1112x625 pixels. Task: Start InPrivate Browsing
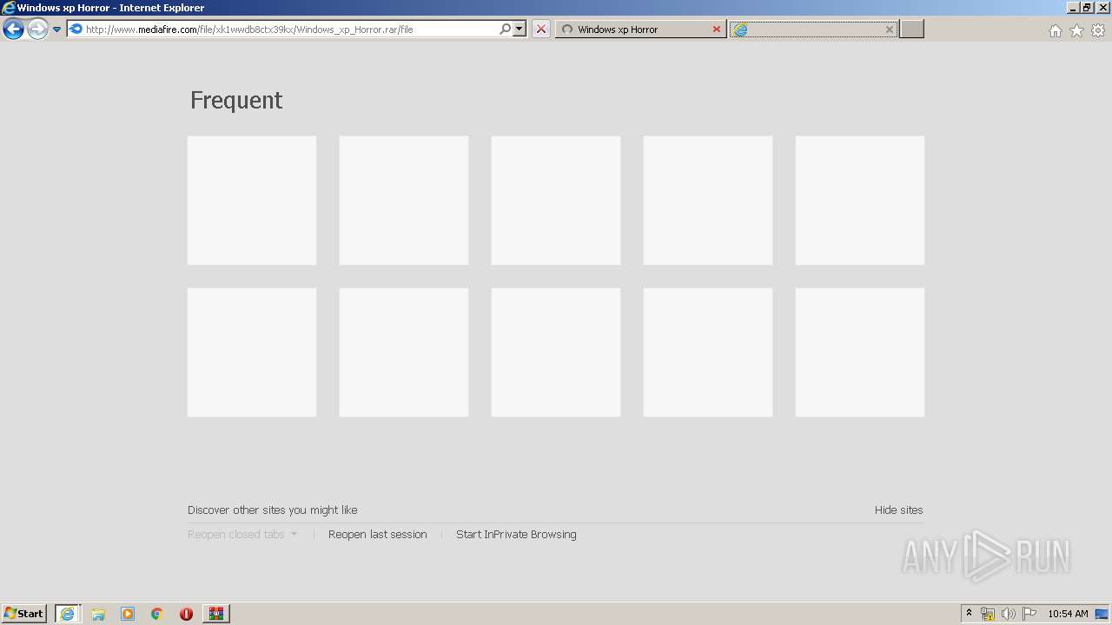516,535
